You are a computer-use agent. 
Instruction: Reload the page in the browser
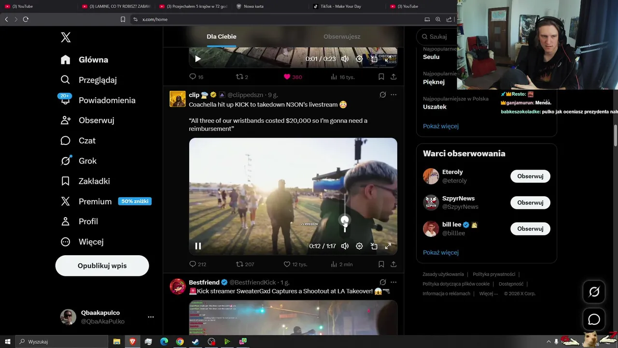click(26, 19)
